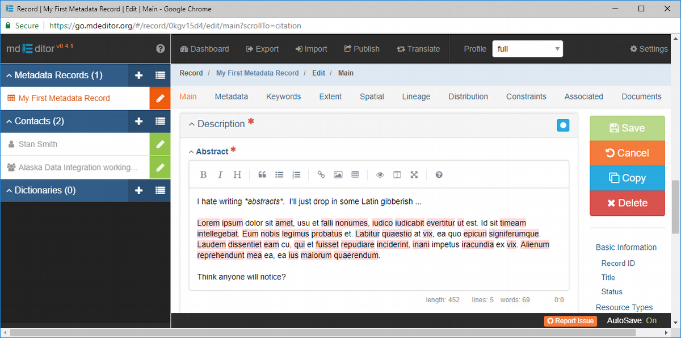This screenshot has width=681, height=338.
Task: Switch to the Keywords tab
Action: click(284, 97)
